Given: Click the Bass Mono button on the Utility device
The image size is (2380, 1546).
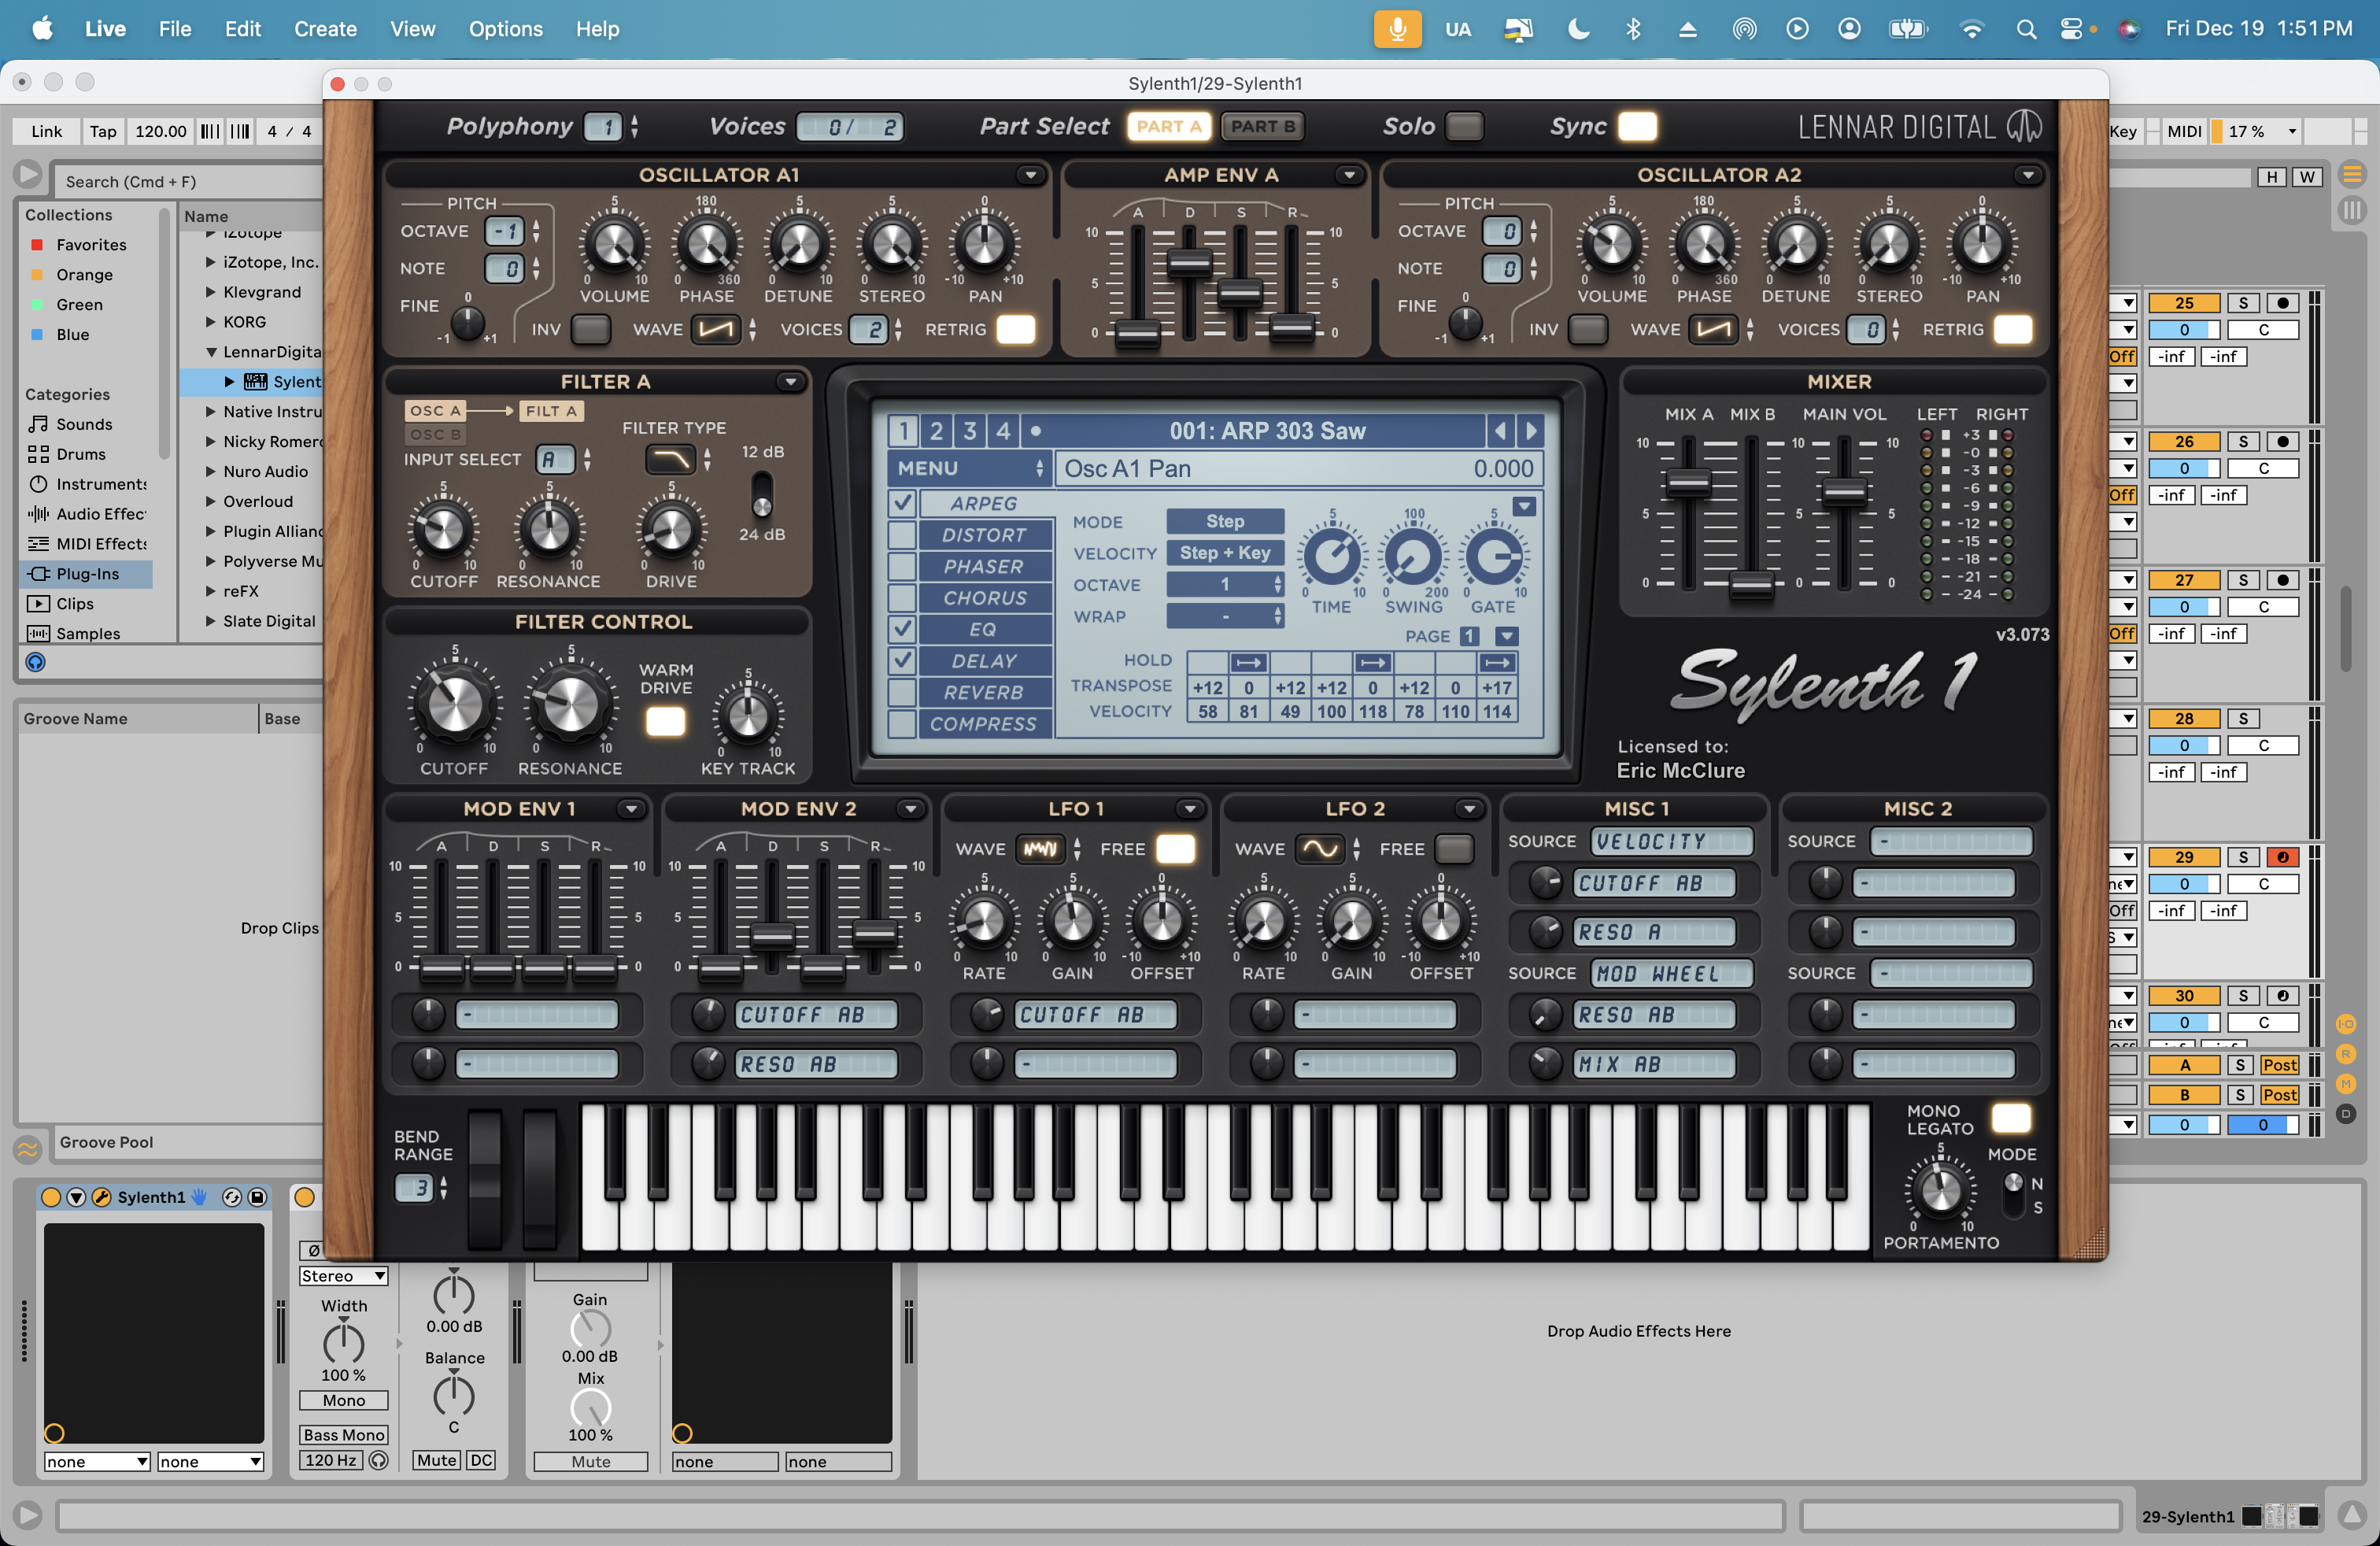Looking at the screenshot, I should coord(343,1434).
